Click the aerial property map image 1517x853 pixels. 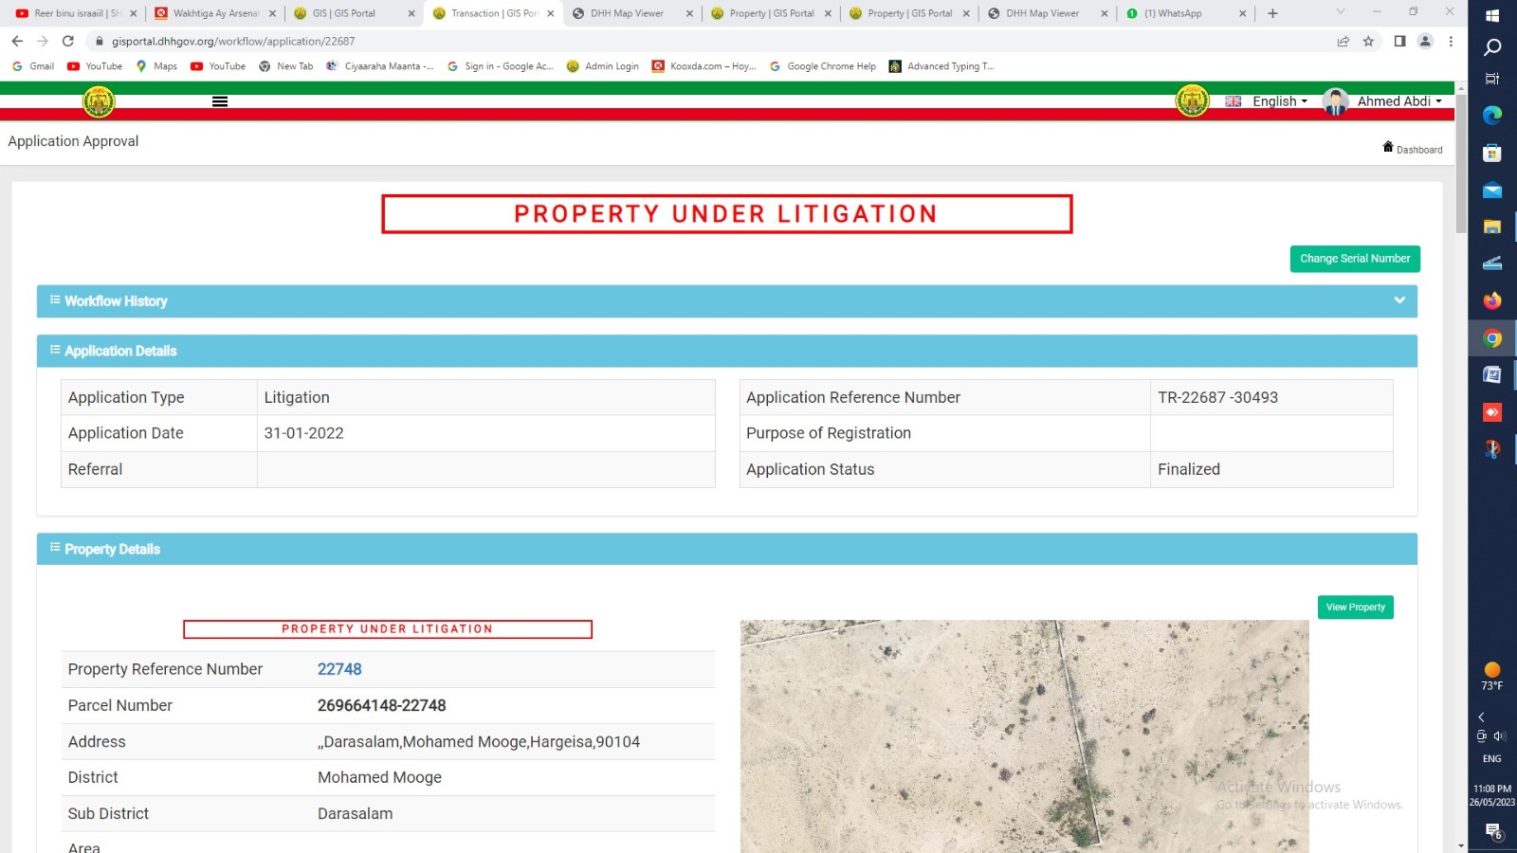pyautogui.click(x=1024, y=736)
